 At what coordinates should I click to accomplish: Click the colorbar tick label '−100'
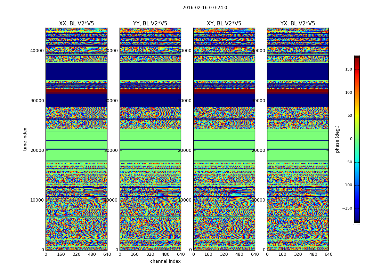pos(347,185)
